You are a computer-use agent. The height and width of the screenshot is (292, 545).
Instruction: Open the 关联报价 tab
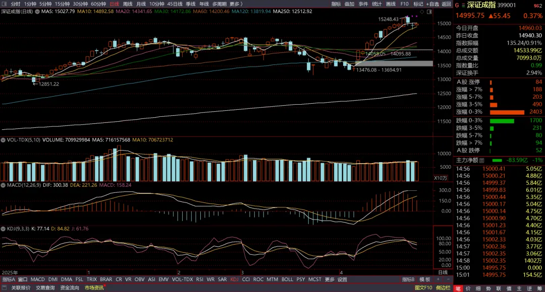(x=21, y=288)
